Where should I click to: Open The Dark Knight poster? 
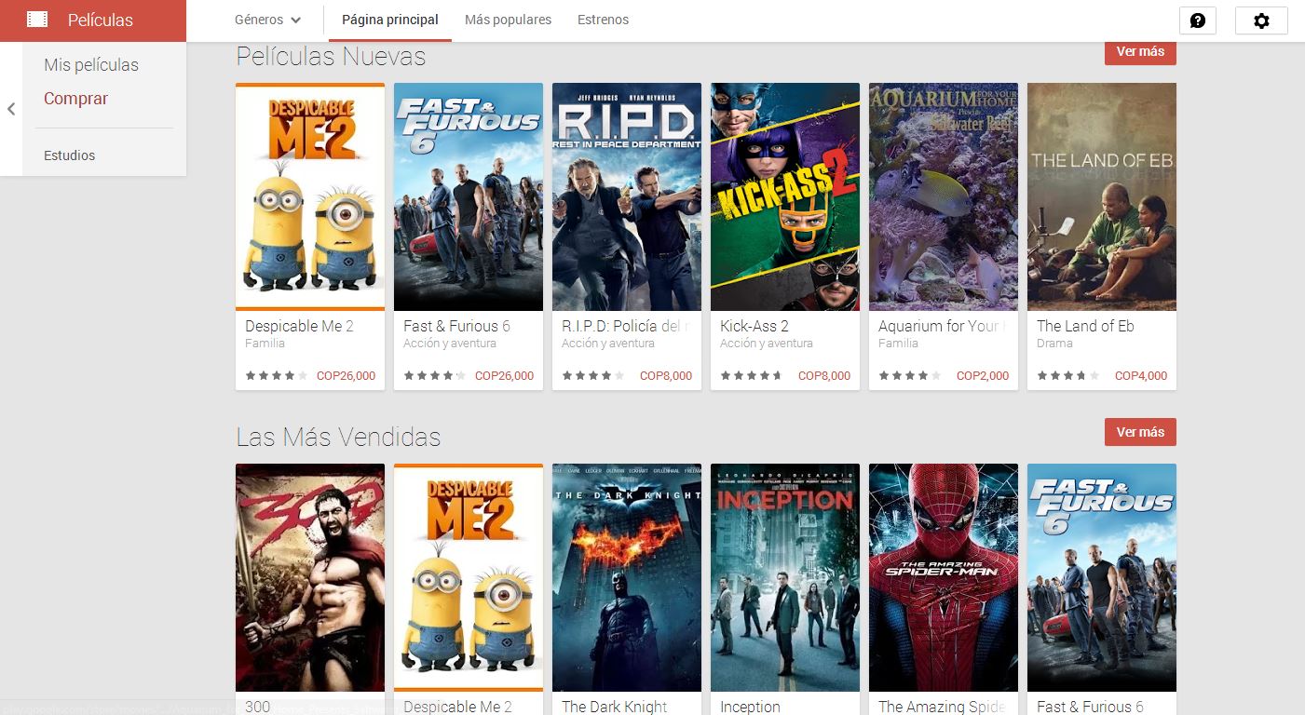[627, 577]
